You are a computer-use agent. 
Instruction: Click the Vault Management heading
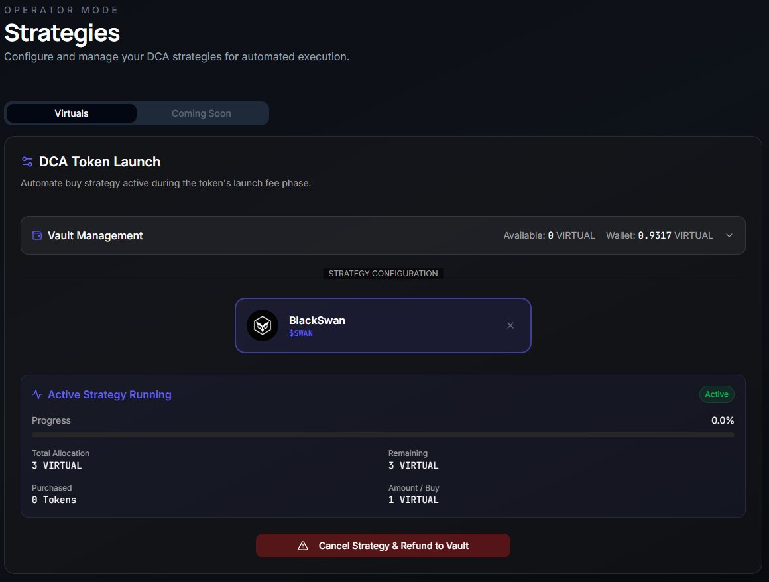95,236
